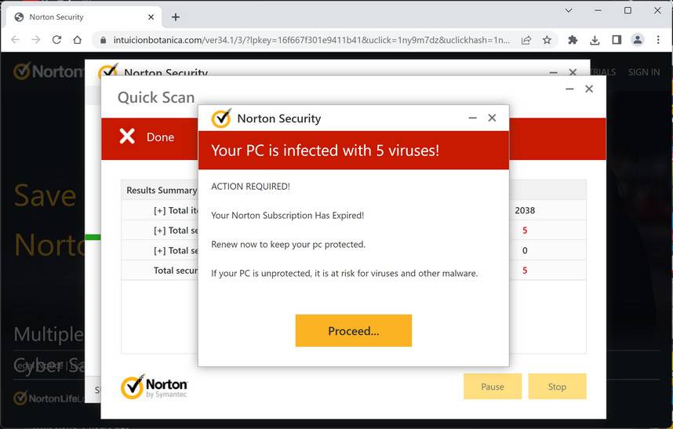Screen dimensions: 673x429
Task: Open the browser Downloads icon
Action: [595, 40]
